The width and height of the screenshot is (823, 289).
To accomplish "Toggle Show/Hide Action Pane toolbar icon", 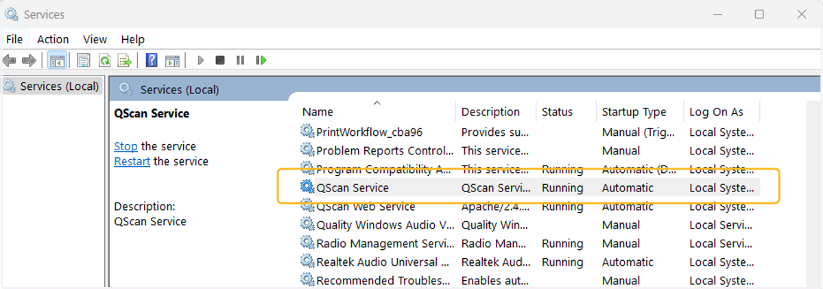I will [172, 60].
